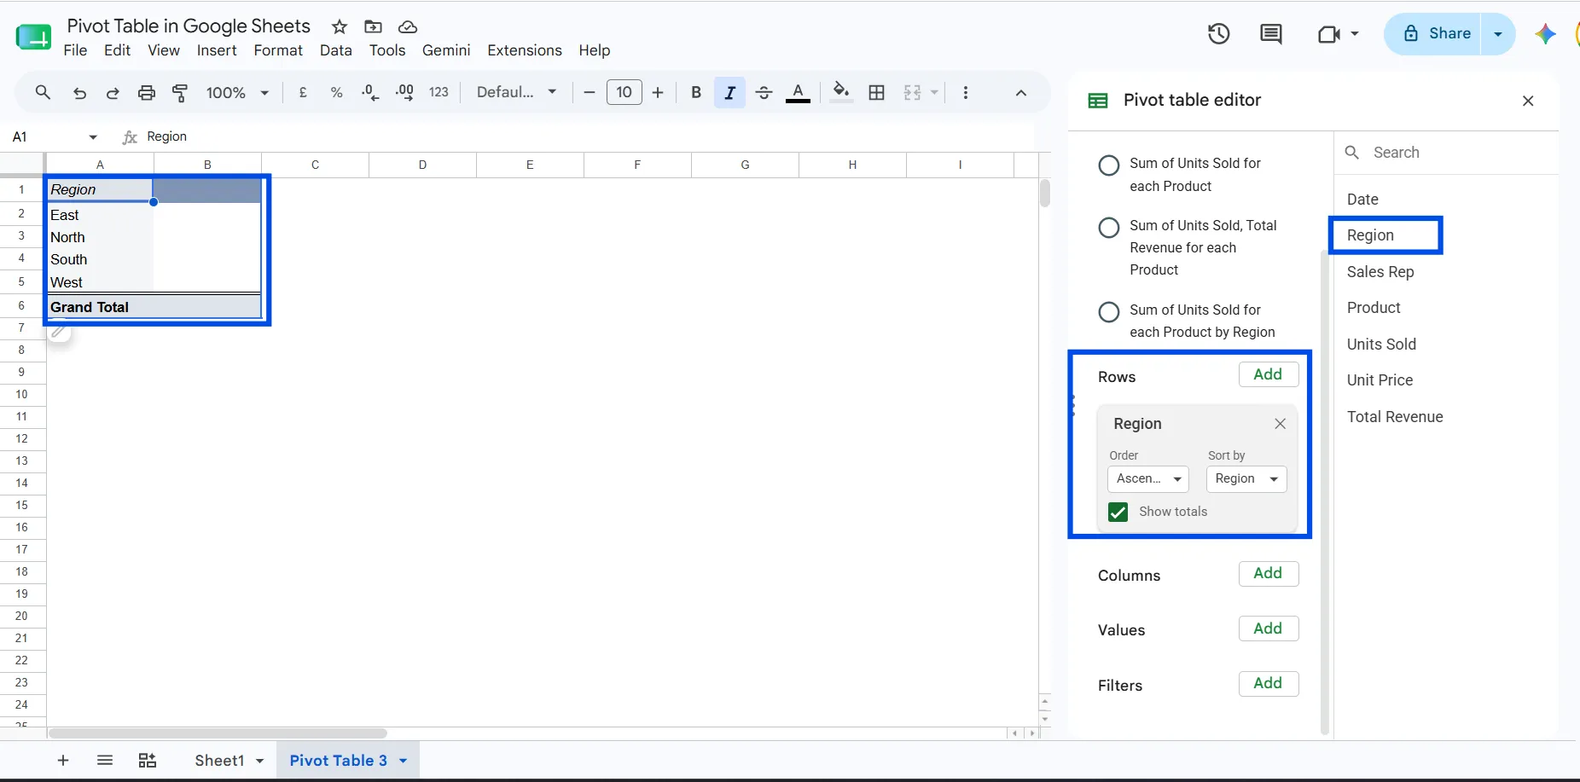Click the pivot table edit pencil icon
The width and height of the screenshot is (1580, 782).
58,331
